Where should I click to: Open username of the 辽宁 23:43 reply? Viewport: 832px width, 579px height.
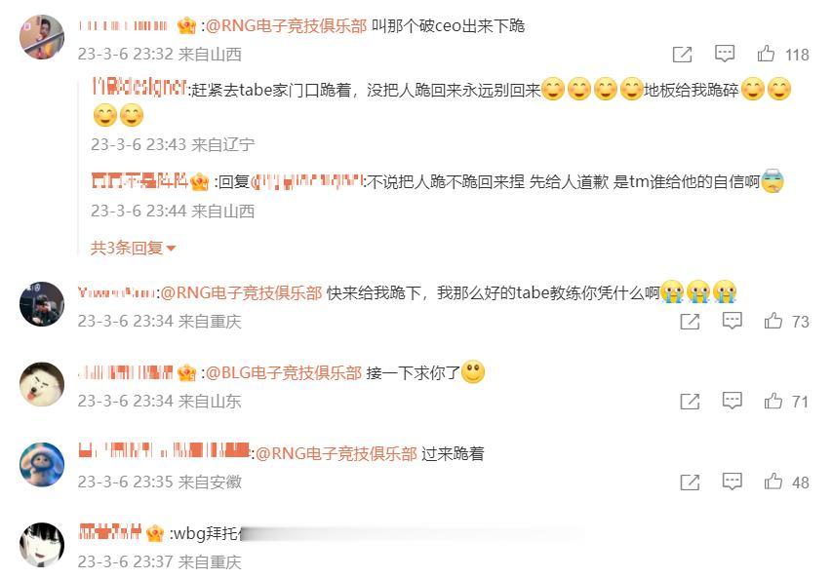coord(139,87)
